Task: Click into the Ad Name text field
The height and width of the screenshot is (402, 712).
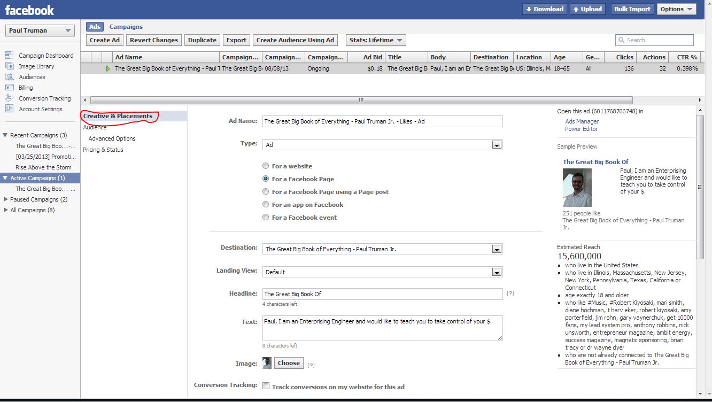Action: pyautogui.click(x=383, y=121)
